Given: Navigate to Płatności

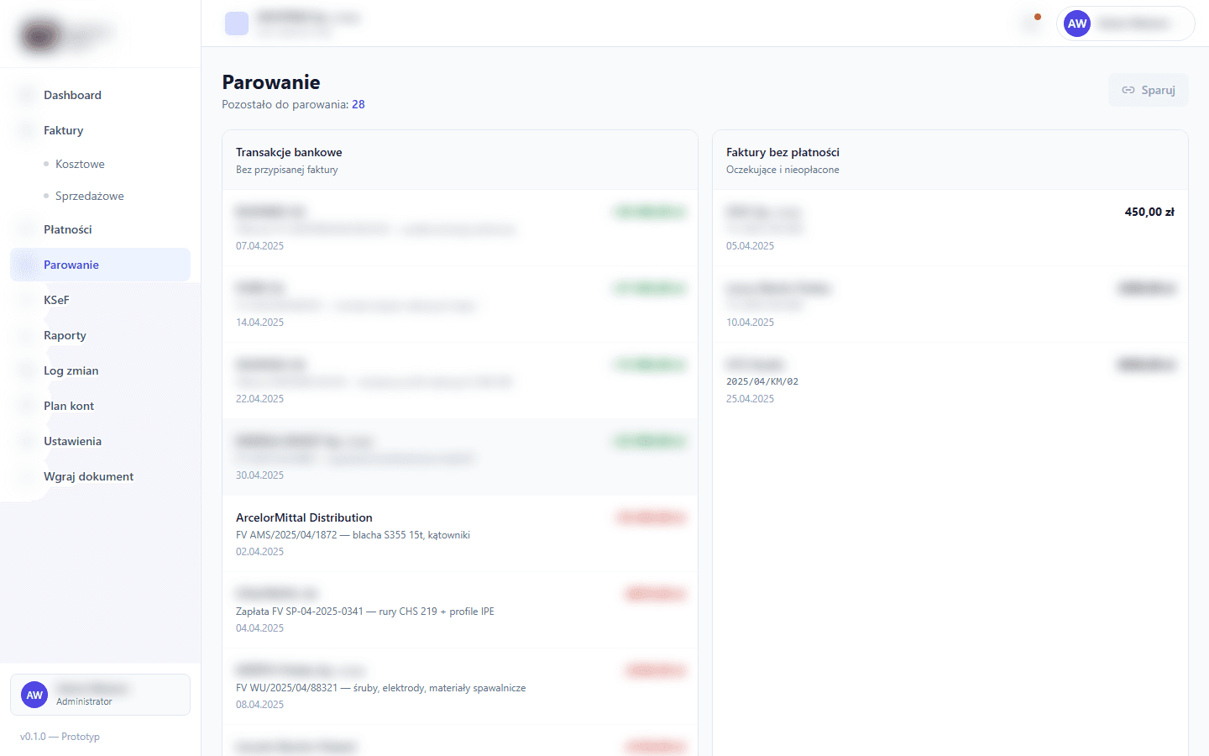Looking at the screenshot, I should pos(100,229).
